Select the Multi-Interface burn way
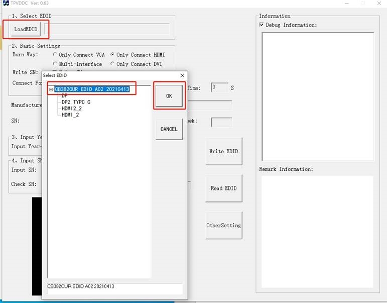 click(x=55, y=64)
